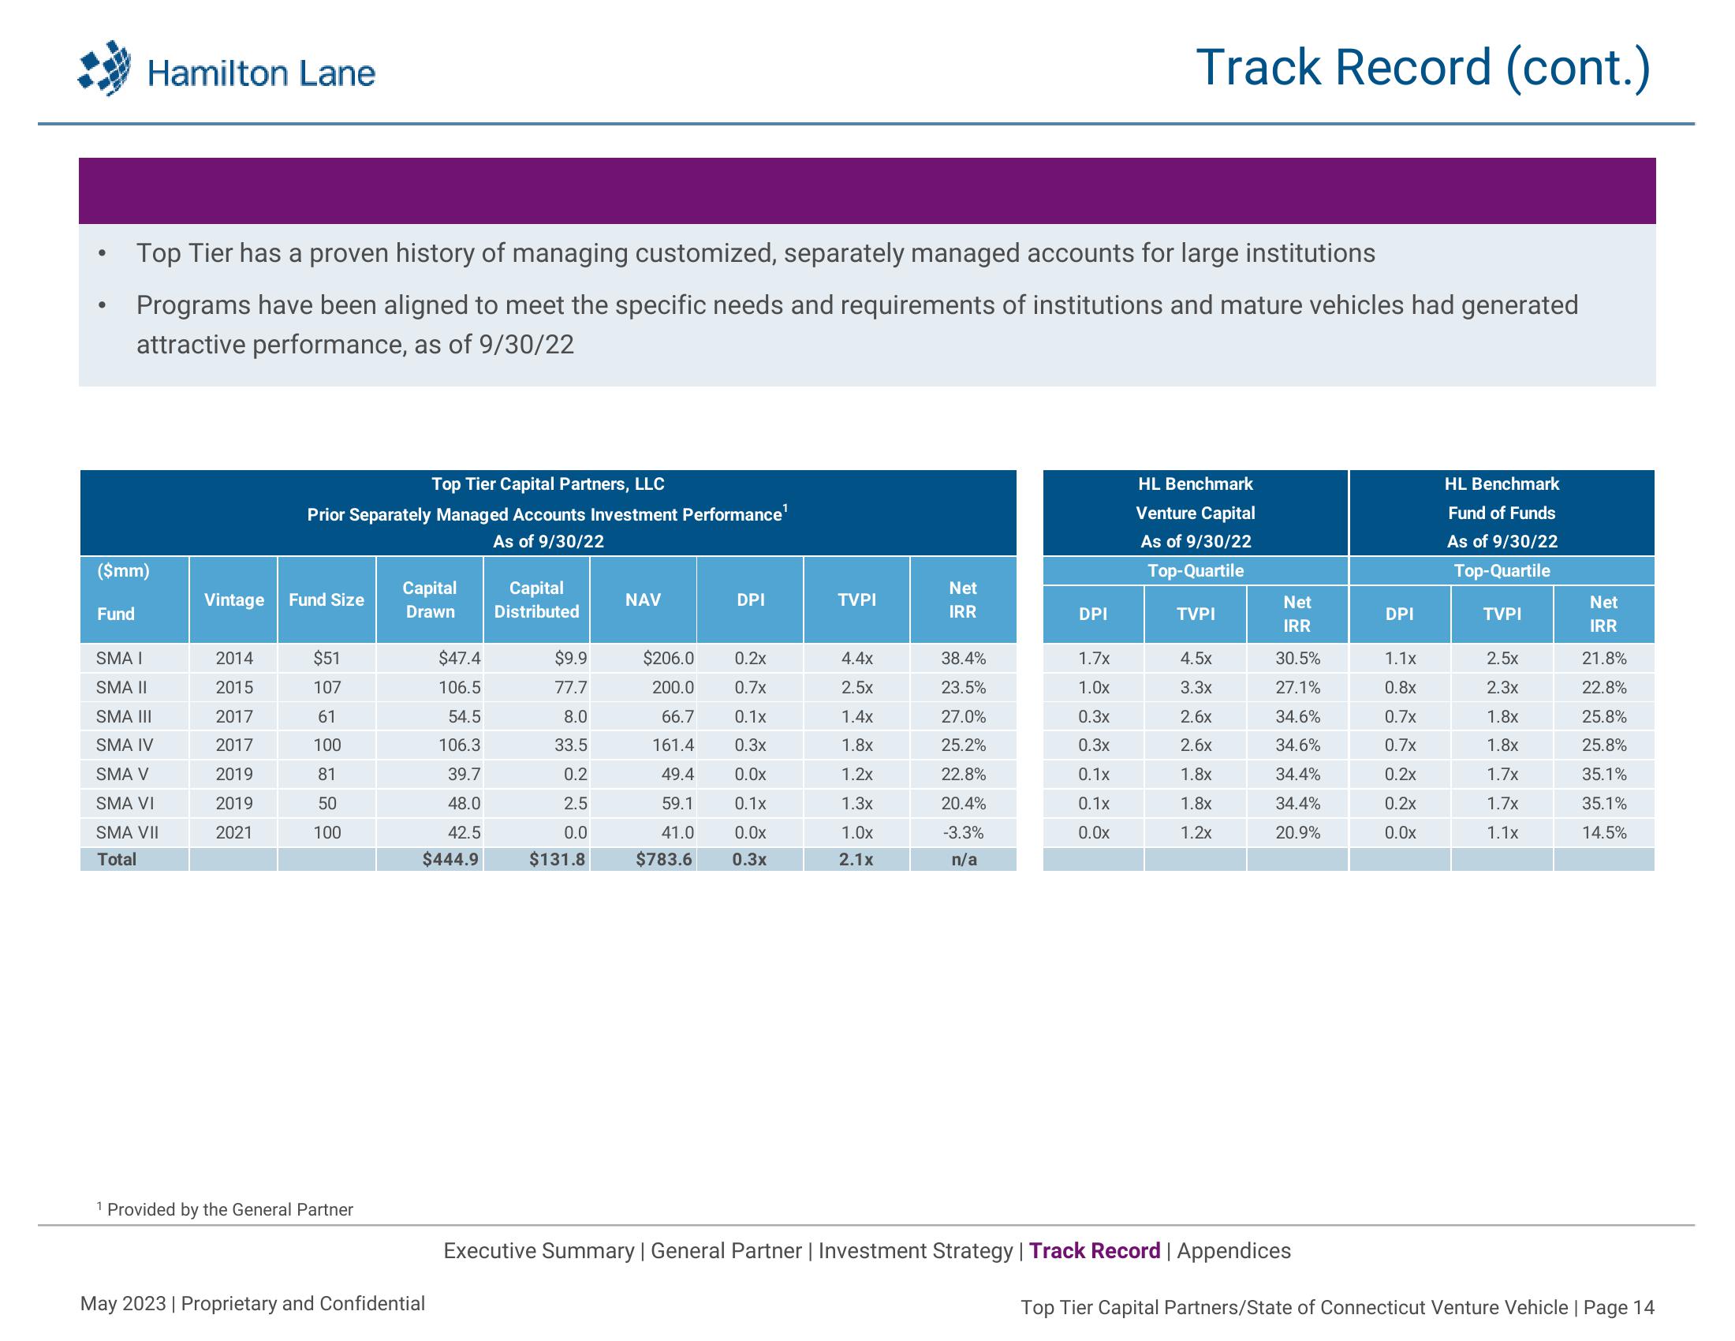This screenshot has height=1341, width=1735.
Task: Click the NAV column header
Action: pyautogui.click(x=644, y=600)
